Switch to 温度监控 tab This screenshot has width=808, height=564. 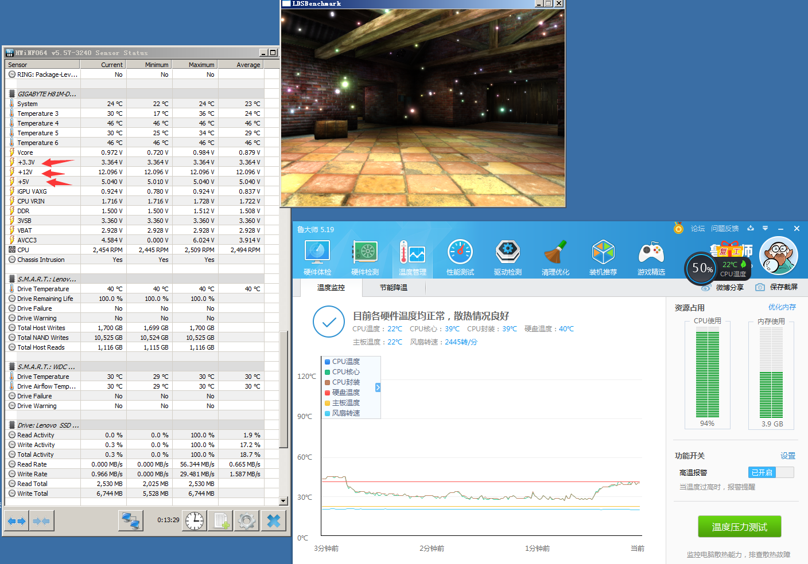point(331,288)
